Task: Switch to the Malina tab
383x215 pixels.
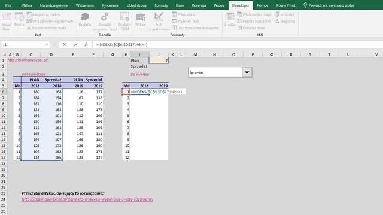Action: click(26, 5)
